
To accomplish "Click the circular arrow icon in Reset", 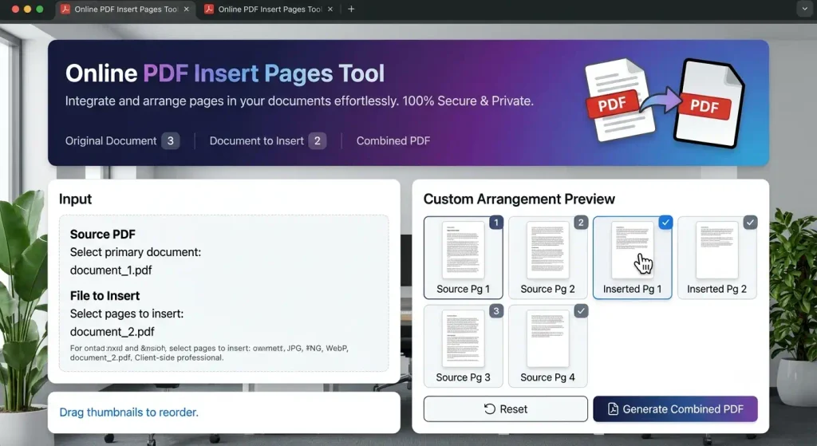I will (x=489, y=409).
